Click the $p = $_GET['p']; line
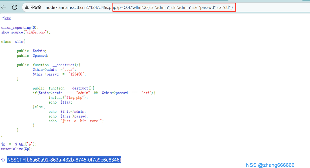The width and height of the screenshot is (310, 168). pos(19,144)
